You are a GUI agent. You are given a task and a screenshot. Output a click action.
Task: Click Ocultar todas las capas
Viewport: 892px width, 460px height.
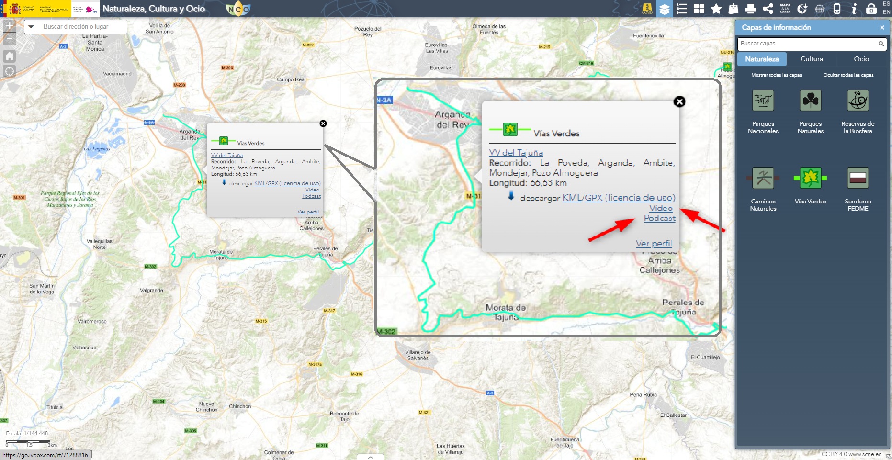click(848, 75)
